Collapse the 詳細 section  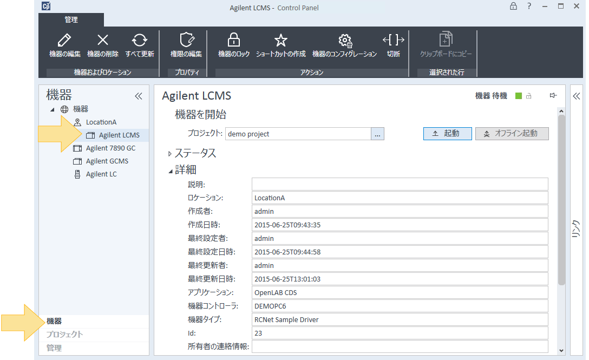[x=171, y=172]
